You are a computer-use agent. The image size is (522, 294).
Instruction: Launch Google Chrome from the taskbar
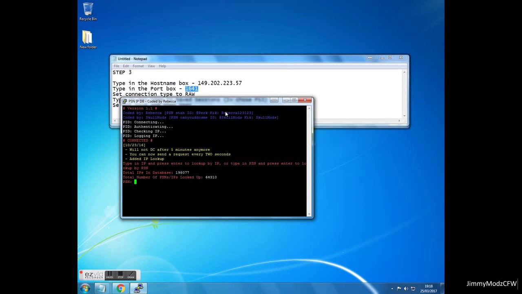(121, 288)
